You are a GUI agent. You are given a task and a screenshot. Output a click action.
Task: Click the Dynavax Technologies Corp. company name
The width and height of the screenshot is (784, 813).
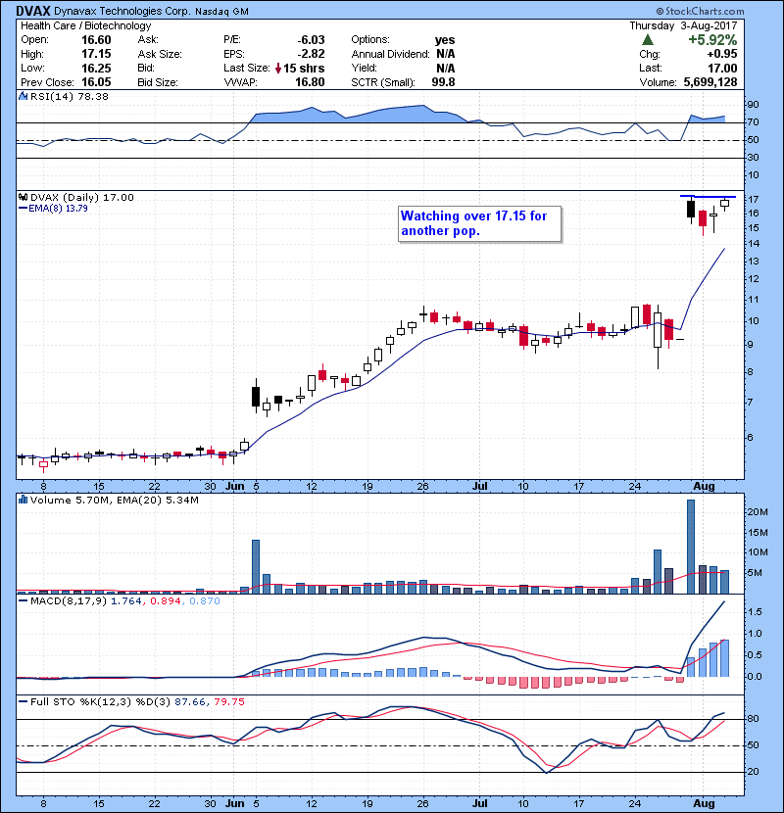tap(122, 11)
